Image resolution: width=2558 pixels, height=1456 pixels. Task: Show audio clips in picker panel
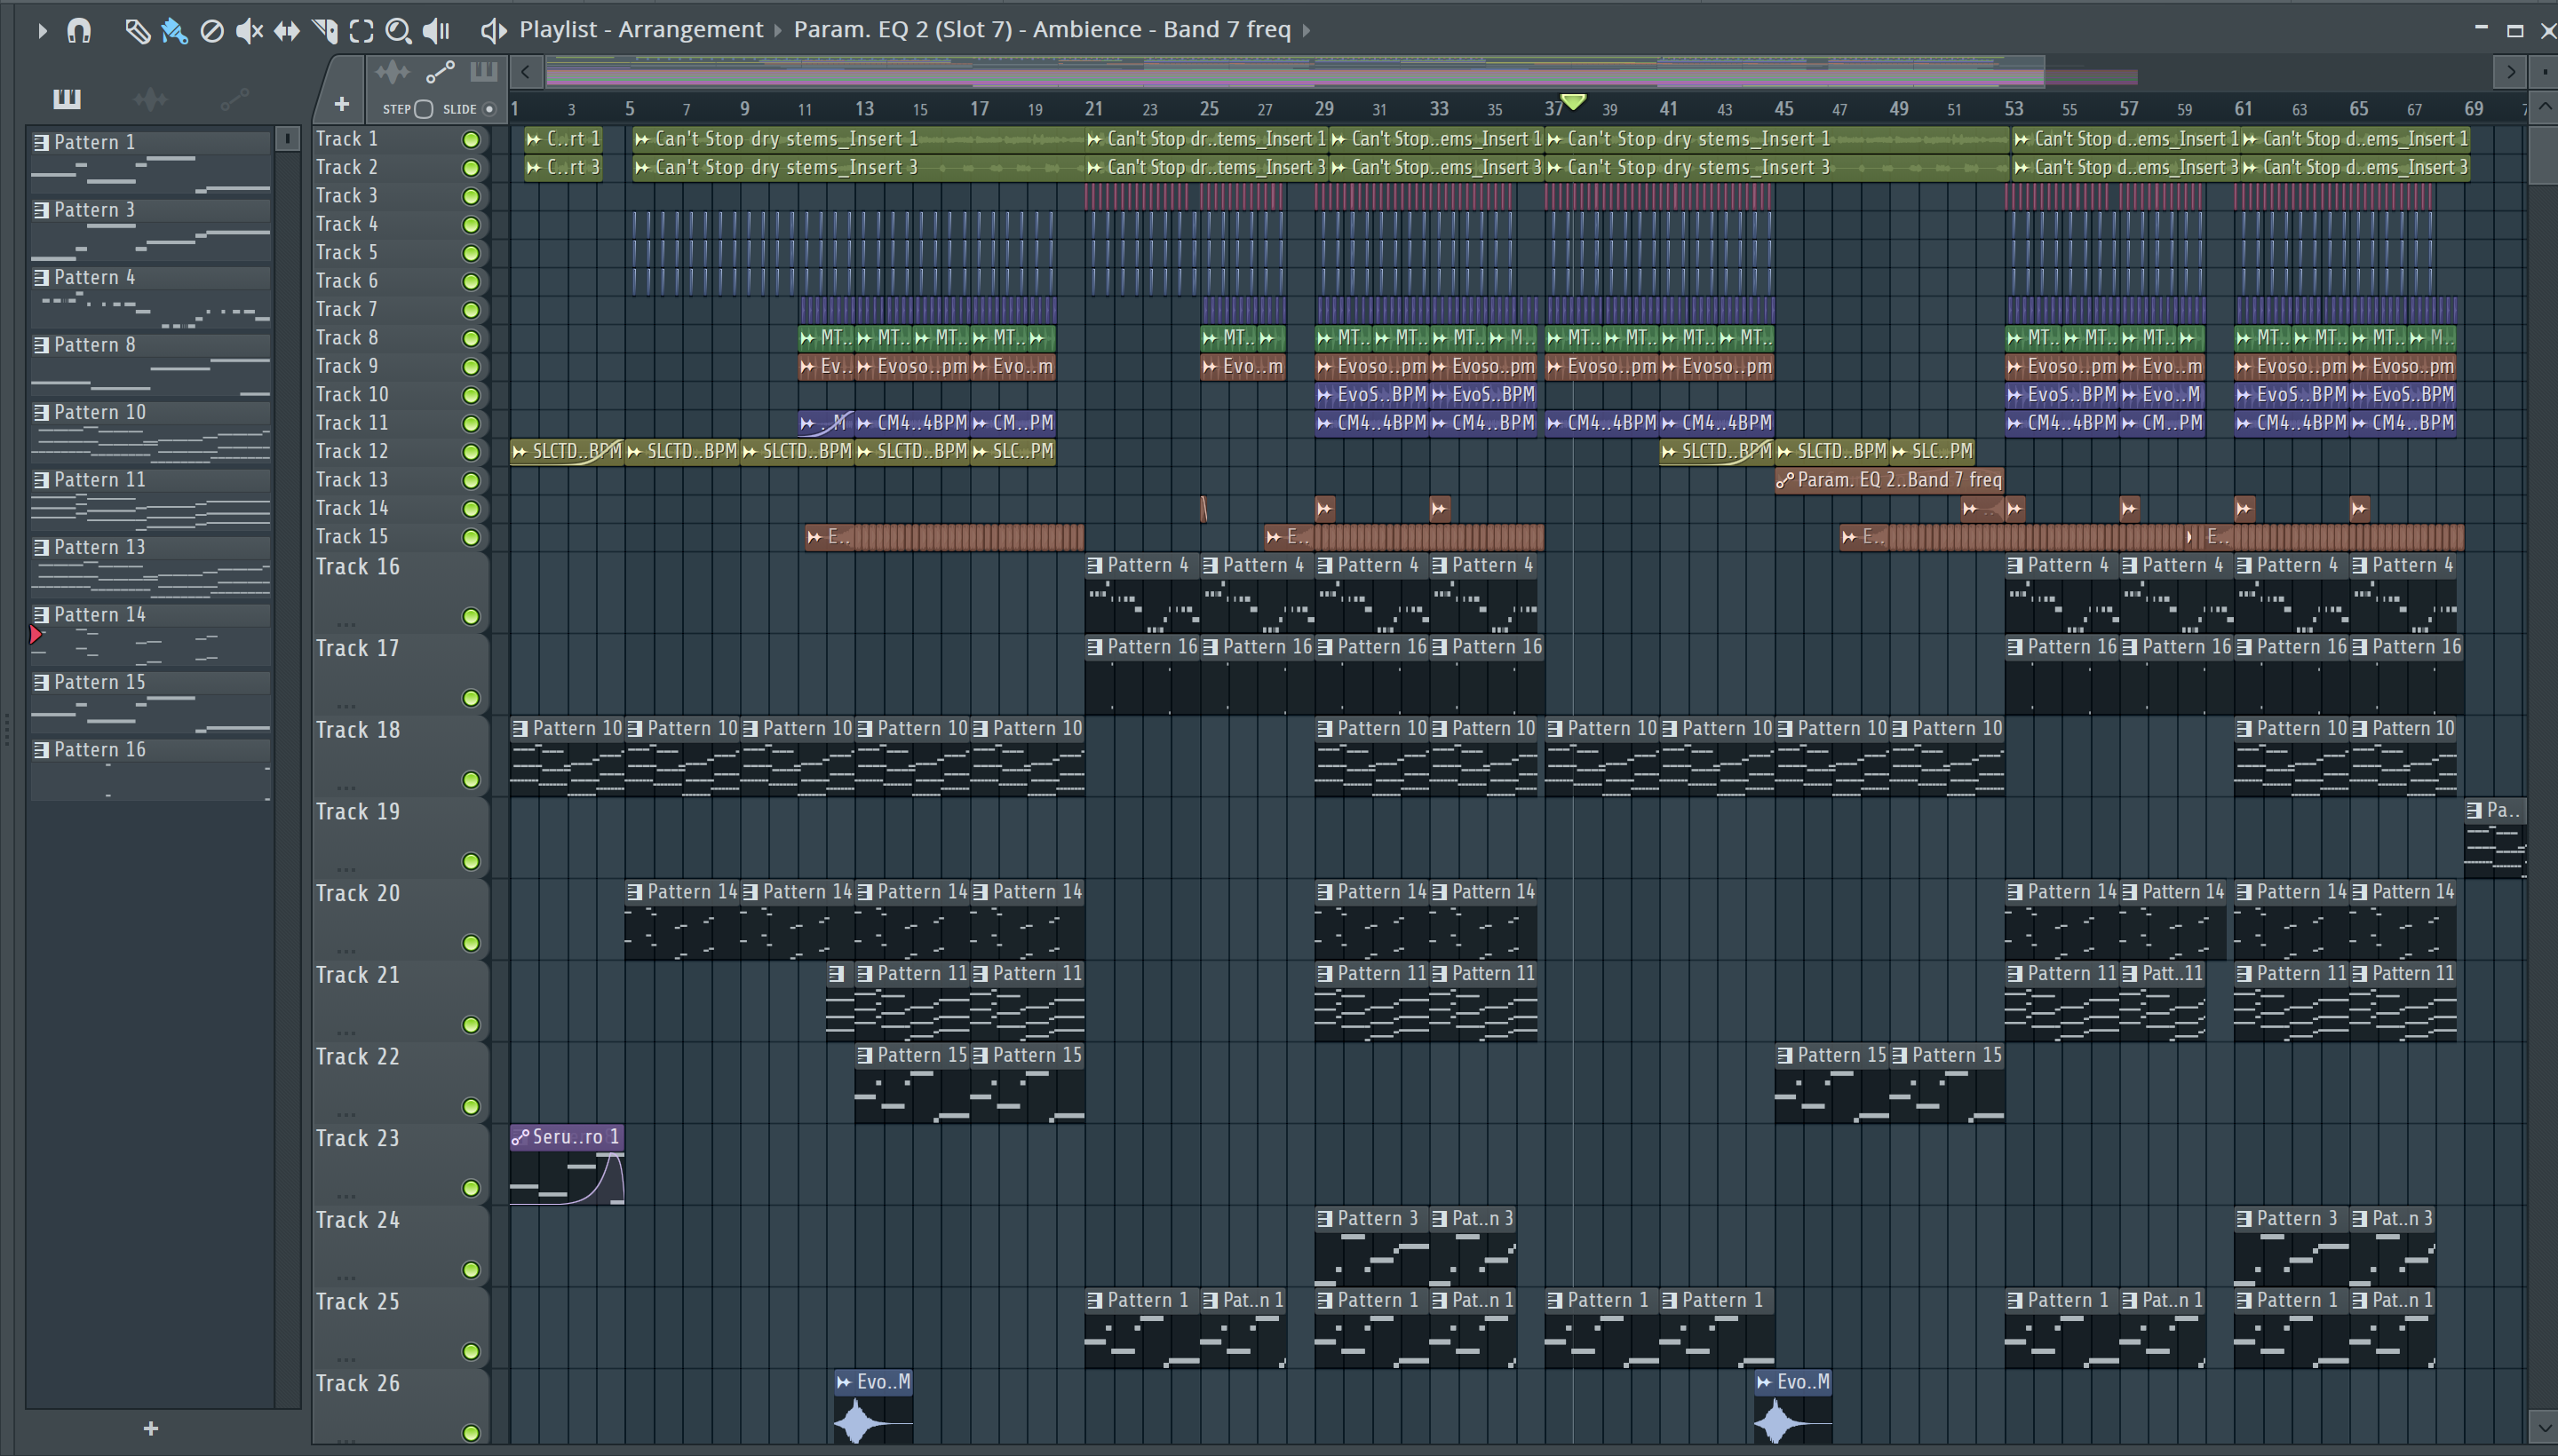[150, 98]
